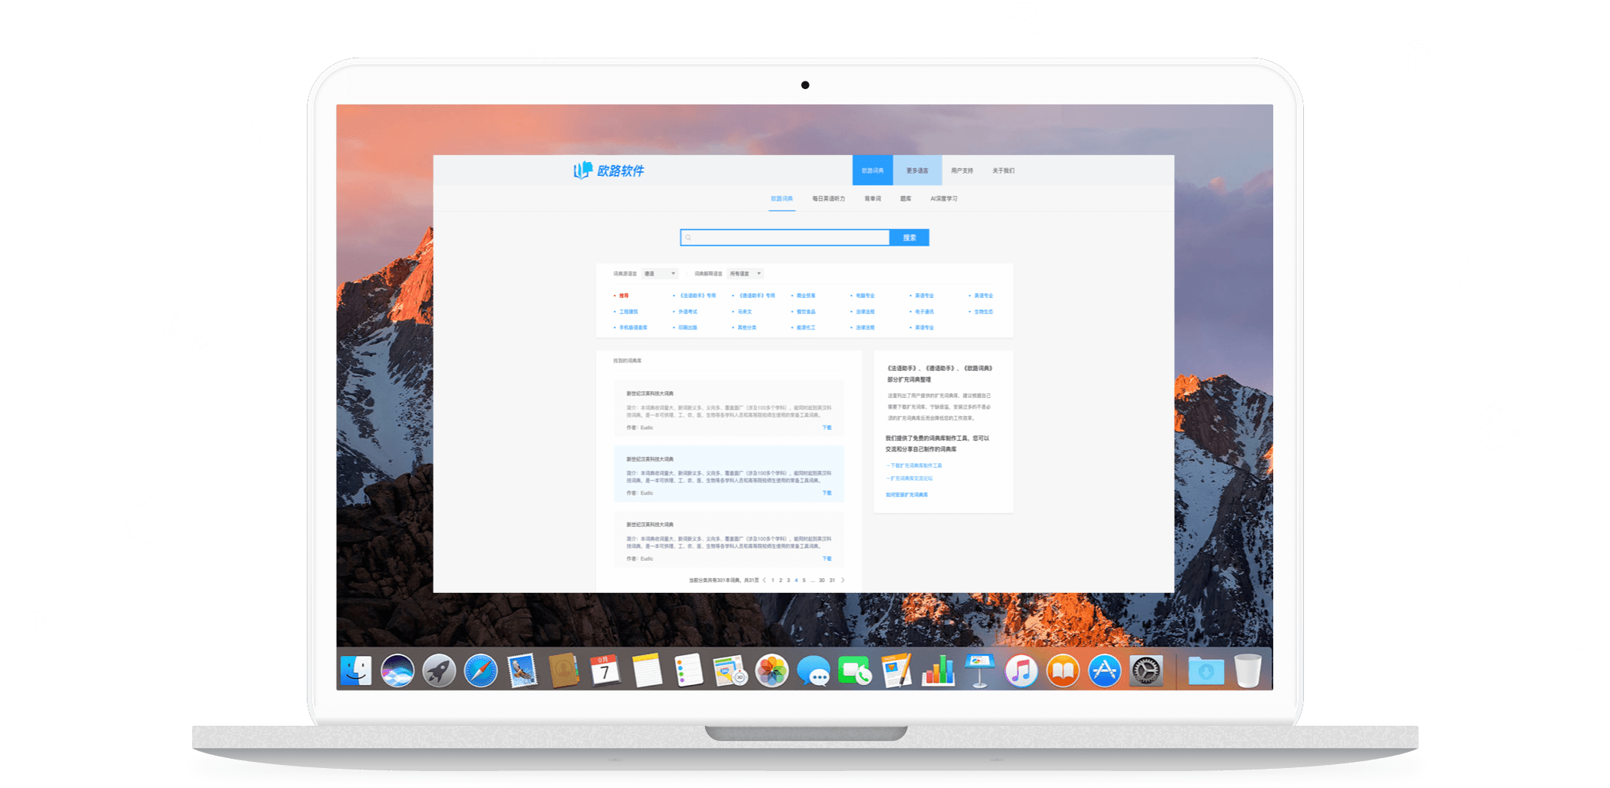The height and width of the screenshot is (788, 1610).
Task: Open Contacts book icon in dock
Action: pos(564,670)
